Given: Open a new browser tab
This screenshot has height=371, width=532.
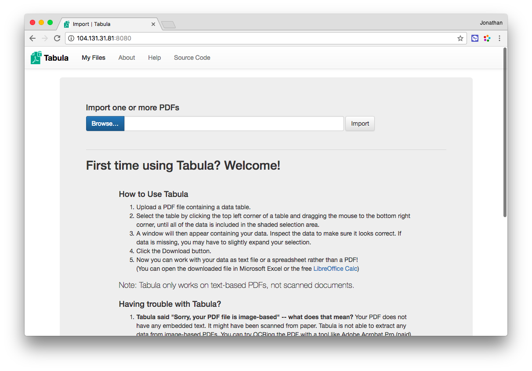Looking at the screenshot, I should (169, 25).
